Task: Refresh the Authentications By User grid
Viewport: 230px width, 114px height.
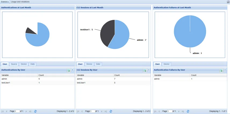Action: tap(35, 111)
